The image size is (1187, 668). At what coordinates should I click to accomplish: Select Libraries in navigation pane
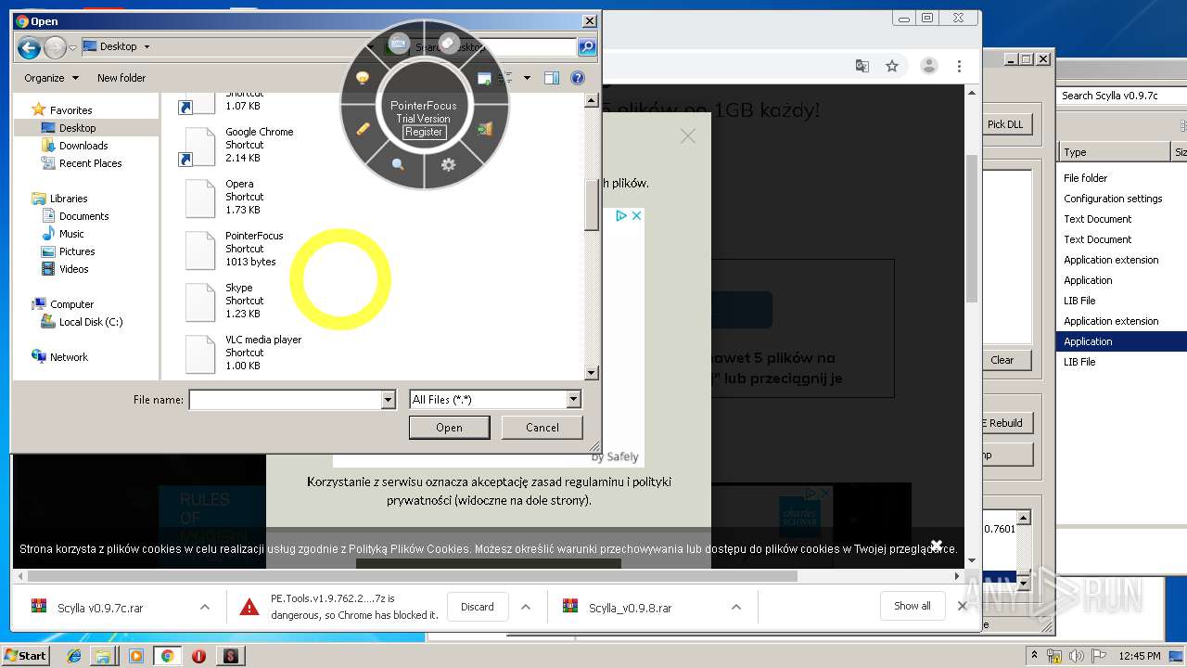[x=69, y=198]
